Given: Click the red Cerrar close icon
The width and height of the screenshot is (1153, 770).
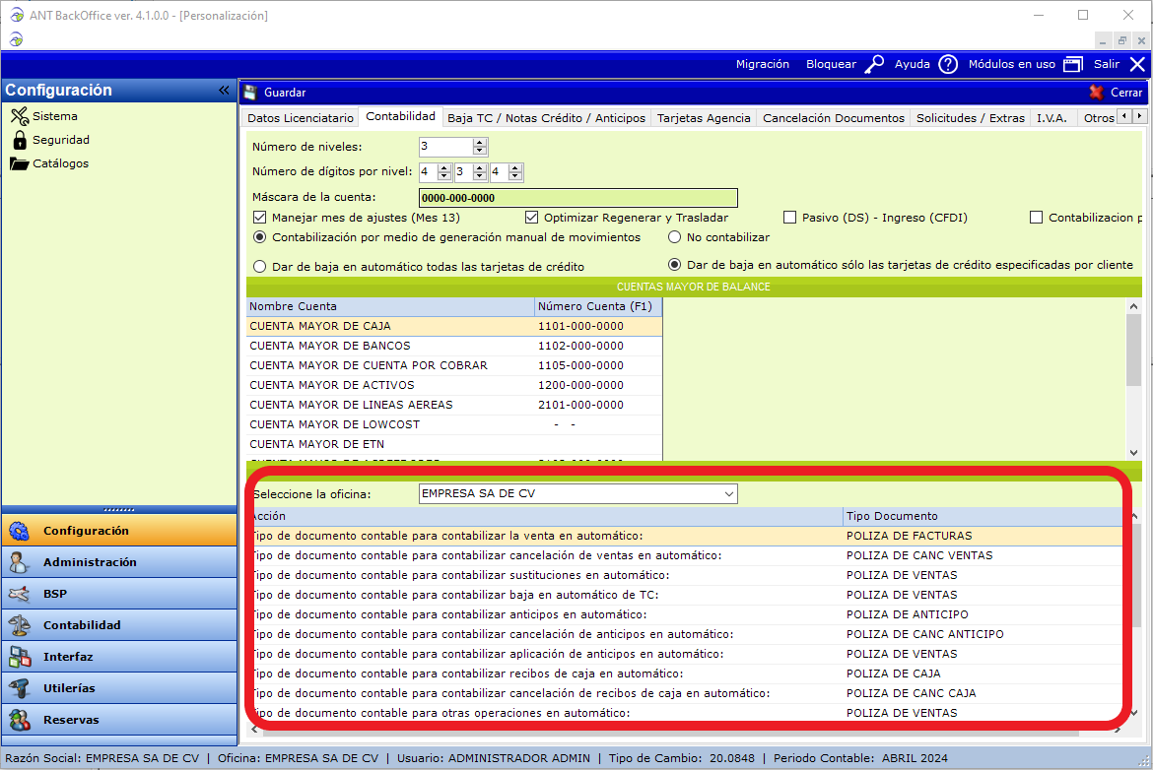Looking at the screenshot, I should tap(1097, 93).
